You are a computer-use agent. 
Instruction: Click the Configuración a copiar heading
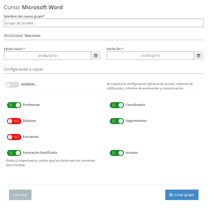tap(23, 69)
